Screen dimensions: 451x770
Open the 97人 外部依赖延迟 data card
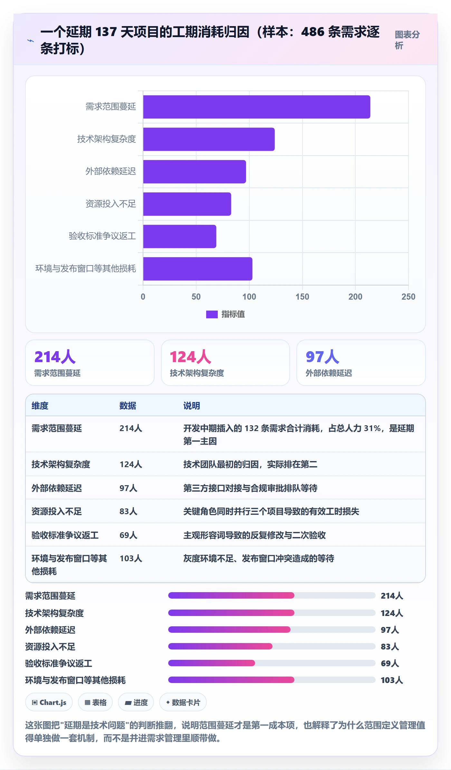361,363
